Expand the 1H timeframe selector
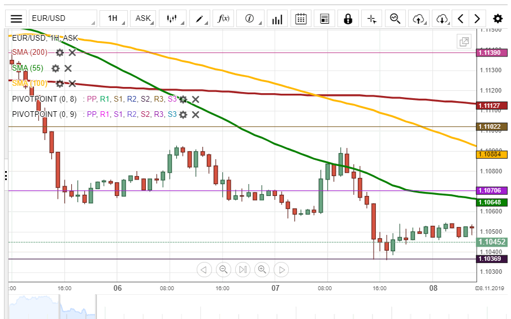The width and height of the screenshot is (511, 319). [112, 18]
